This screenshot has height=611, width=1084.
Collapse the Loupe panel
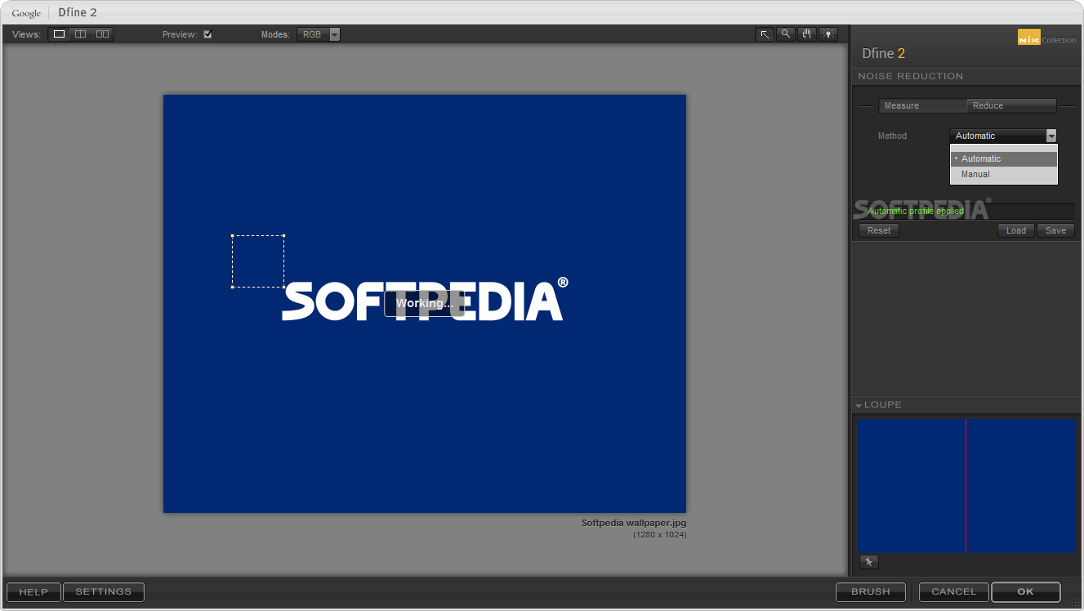(x=859, y=405)
